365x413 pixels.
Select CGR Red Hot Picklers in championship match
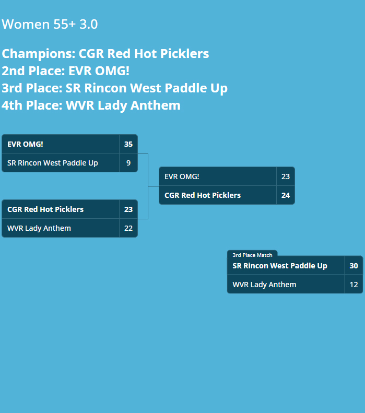pyautogui.click(x=203, y=195)
